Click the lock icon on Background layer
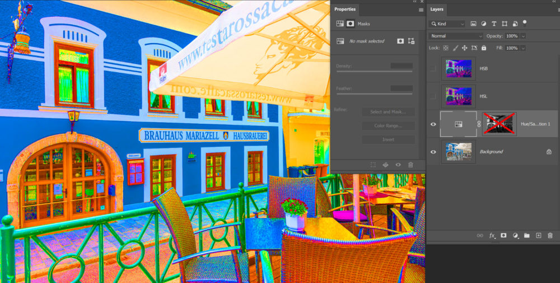 tap(549, 151)
